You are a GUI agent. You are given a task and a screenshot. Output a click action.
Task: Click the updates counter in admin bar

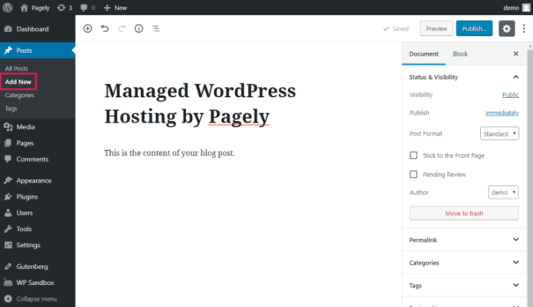64,8
